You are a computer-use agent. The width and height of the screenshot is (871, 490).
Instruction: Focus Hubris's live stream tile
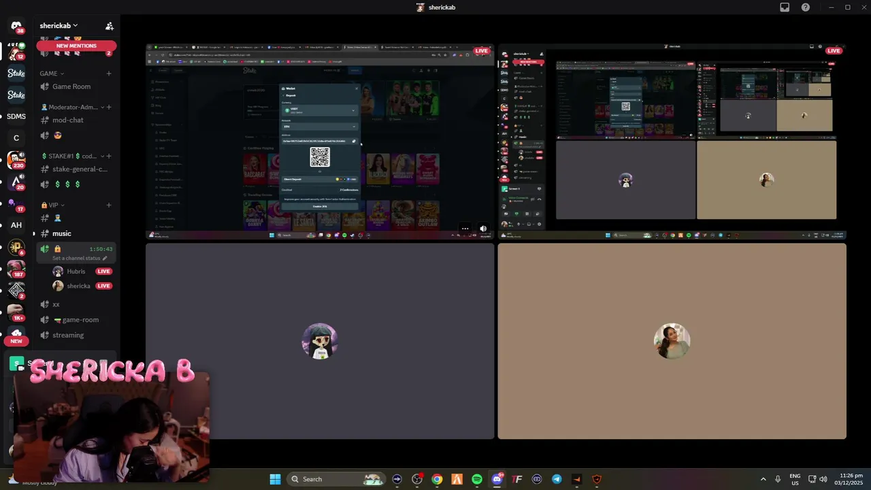[x=320, y=142]
